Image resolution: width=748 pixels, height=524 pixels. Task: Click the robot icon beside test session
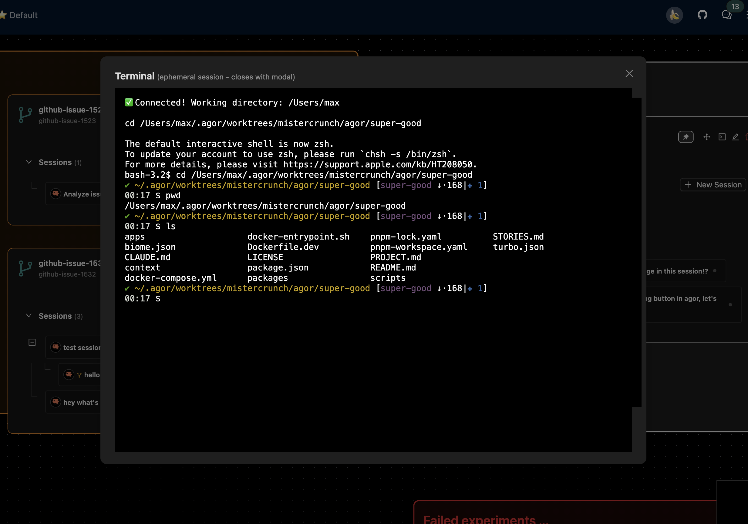tap(55, 347)
